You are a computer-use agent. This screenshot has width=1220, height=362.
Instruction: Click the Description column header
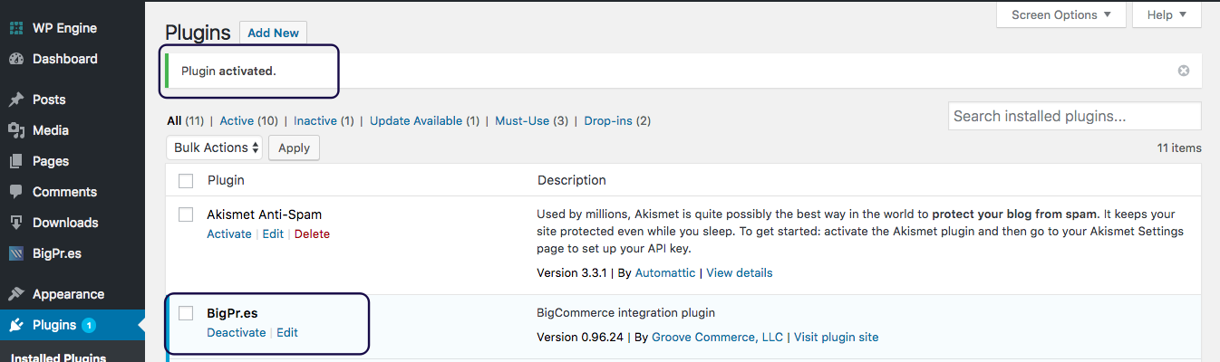click(x=572, y=180)
